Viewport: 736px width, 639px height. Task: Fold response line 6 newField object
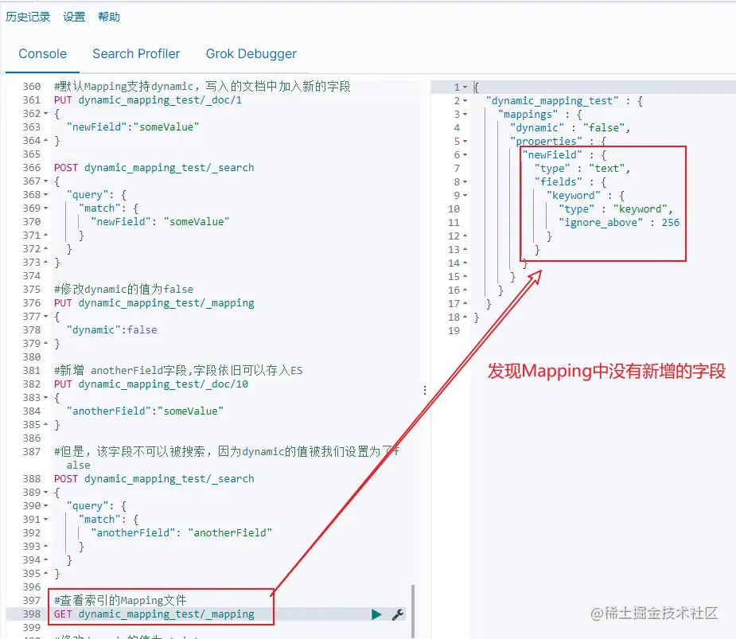click(x=465, y=155)
